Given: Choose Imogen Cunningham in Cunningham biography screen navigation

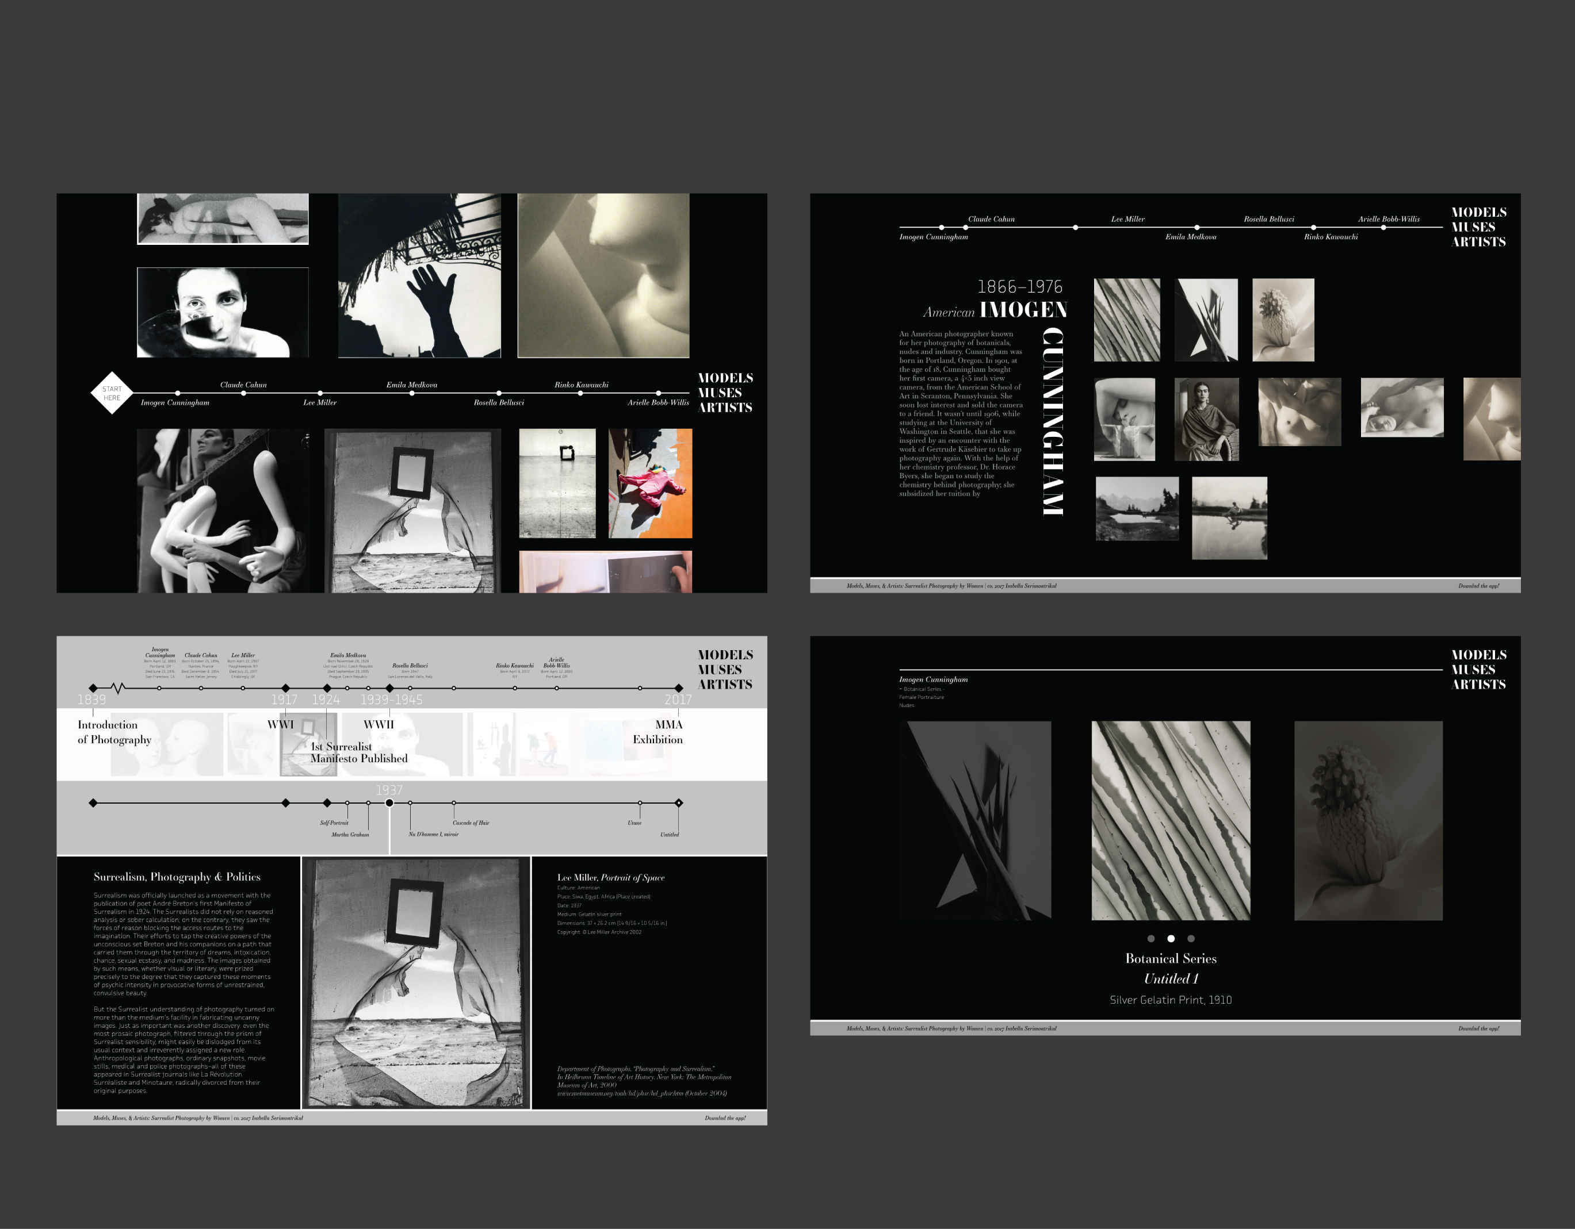Looking at the screenshot, I should 934,236.
